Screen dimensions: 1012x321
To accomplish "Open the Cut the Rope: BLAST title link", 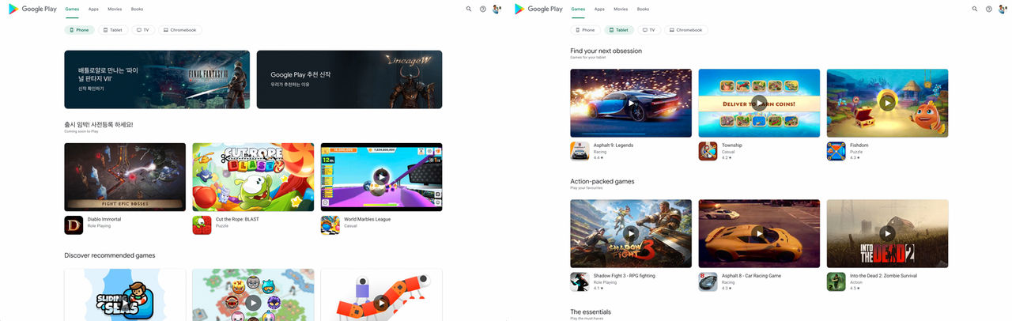I will click(237, 219).
